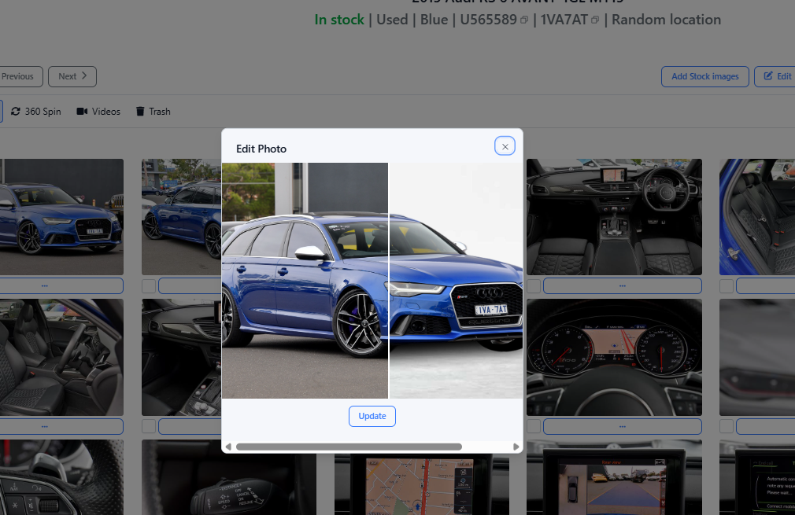This screenshot has width=795, height=515.
Task: Switch to the Videos tab
Action: tap(98, 112)
